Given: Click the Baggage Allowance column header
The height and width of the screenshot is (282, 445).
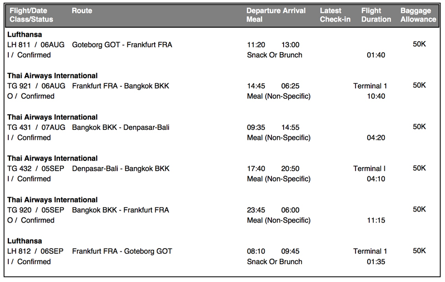Looking at the screenshot, I should [x=418, y=15].
